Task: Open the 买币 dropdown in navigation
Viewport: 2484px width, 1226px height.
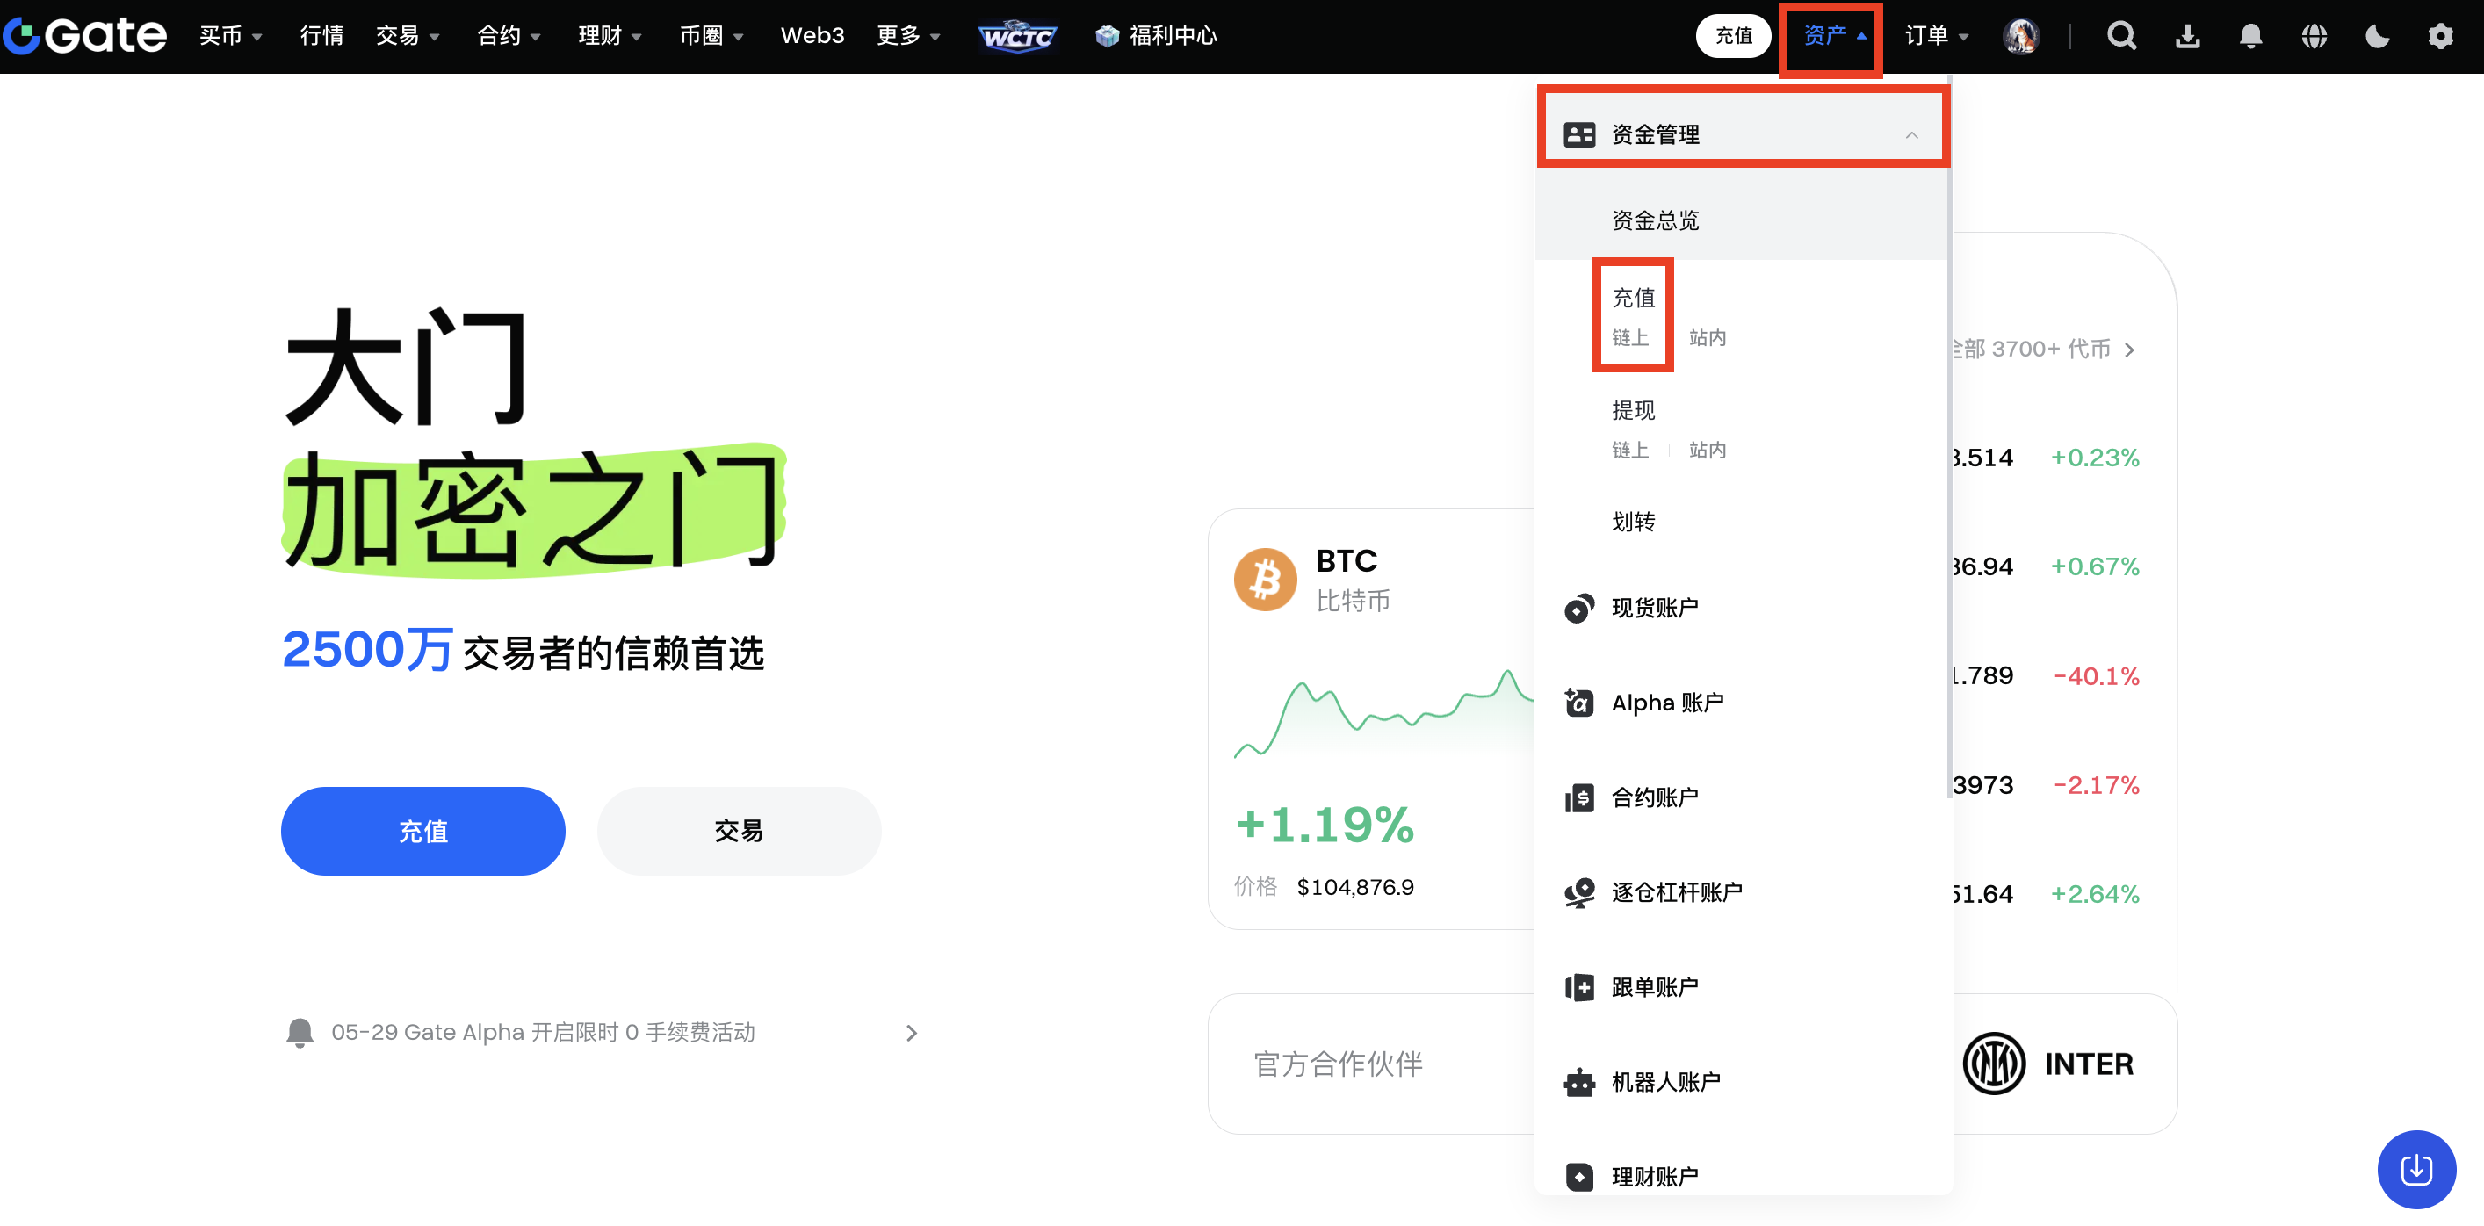Action: (x=230, y=37)
